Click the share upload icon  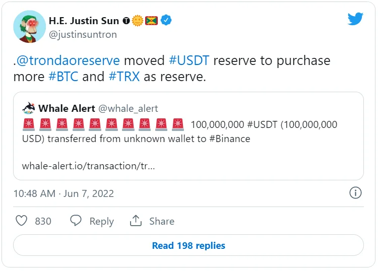136,221
